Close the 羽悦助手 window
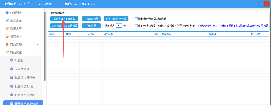 (266, 4)
